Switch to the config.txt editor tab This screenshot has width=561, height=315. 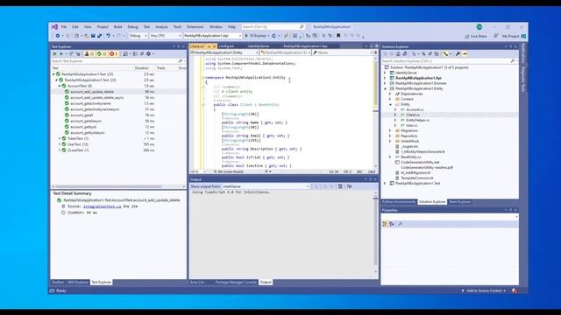click(226, 46)
